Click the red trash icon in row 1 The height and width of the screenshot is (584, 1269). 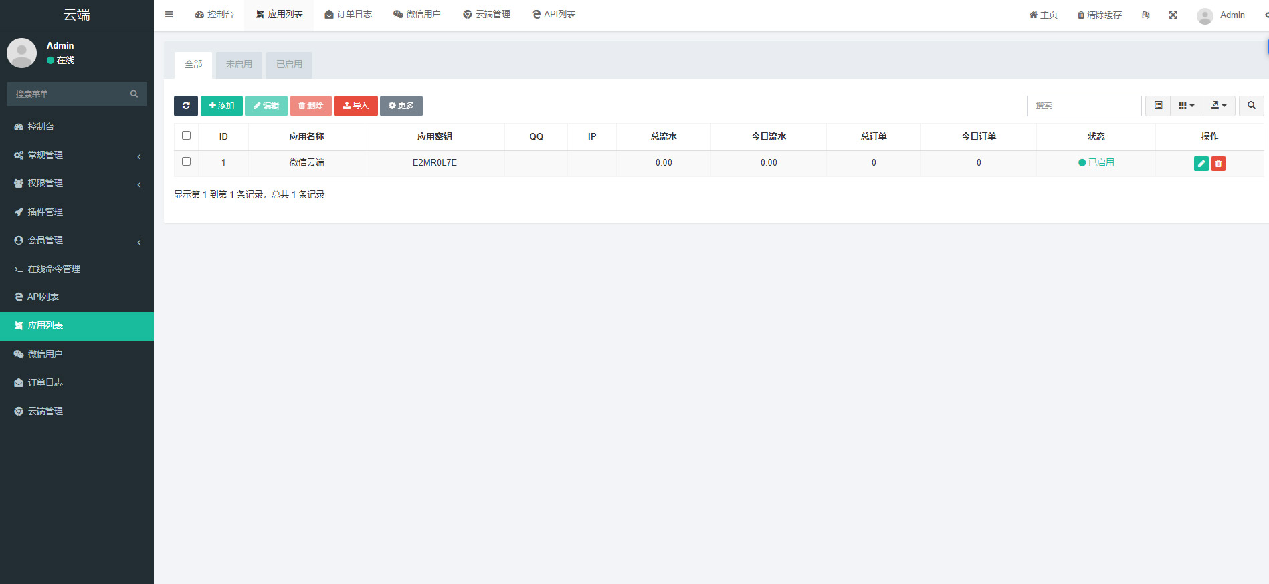pos(1218,164)
